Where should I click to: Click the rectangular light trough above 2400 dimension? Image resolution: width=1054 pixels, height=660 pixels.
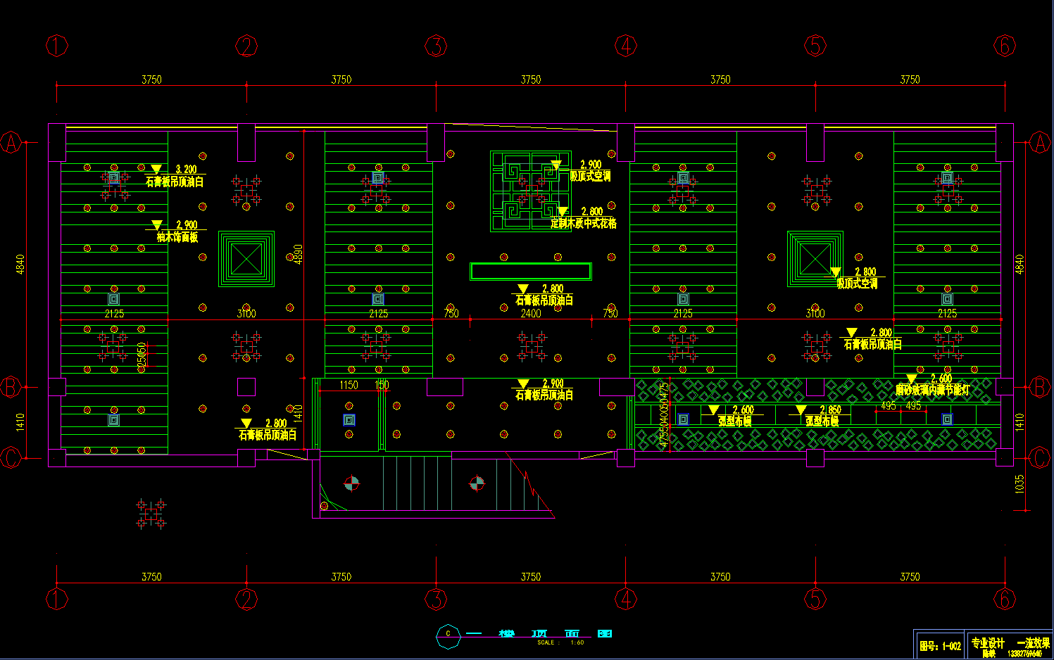click(x=530, y=271)
